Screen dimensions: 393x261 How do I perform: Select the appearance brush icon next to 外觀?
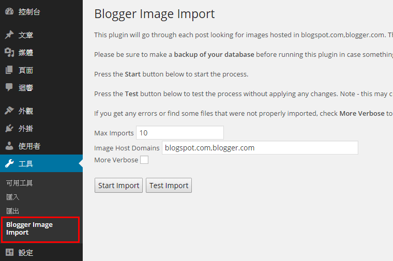tap(9, 111)
